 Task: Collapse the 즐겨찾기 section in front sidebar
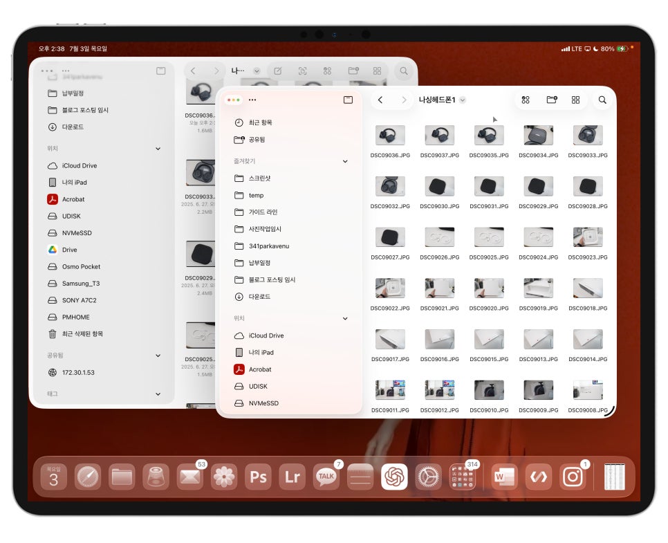345,161
